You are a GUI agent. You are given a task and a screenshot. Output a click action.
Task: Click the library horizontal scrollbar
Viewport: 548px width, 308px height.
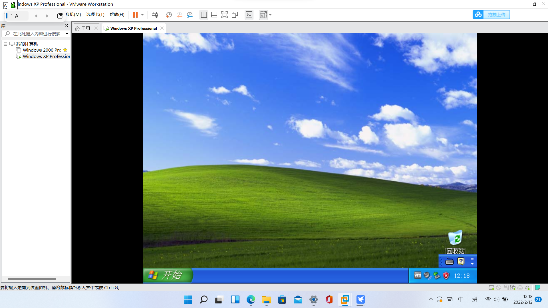pyautogui.click(x=32, y=279)
